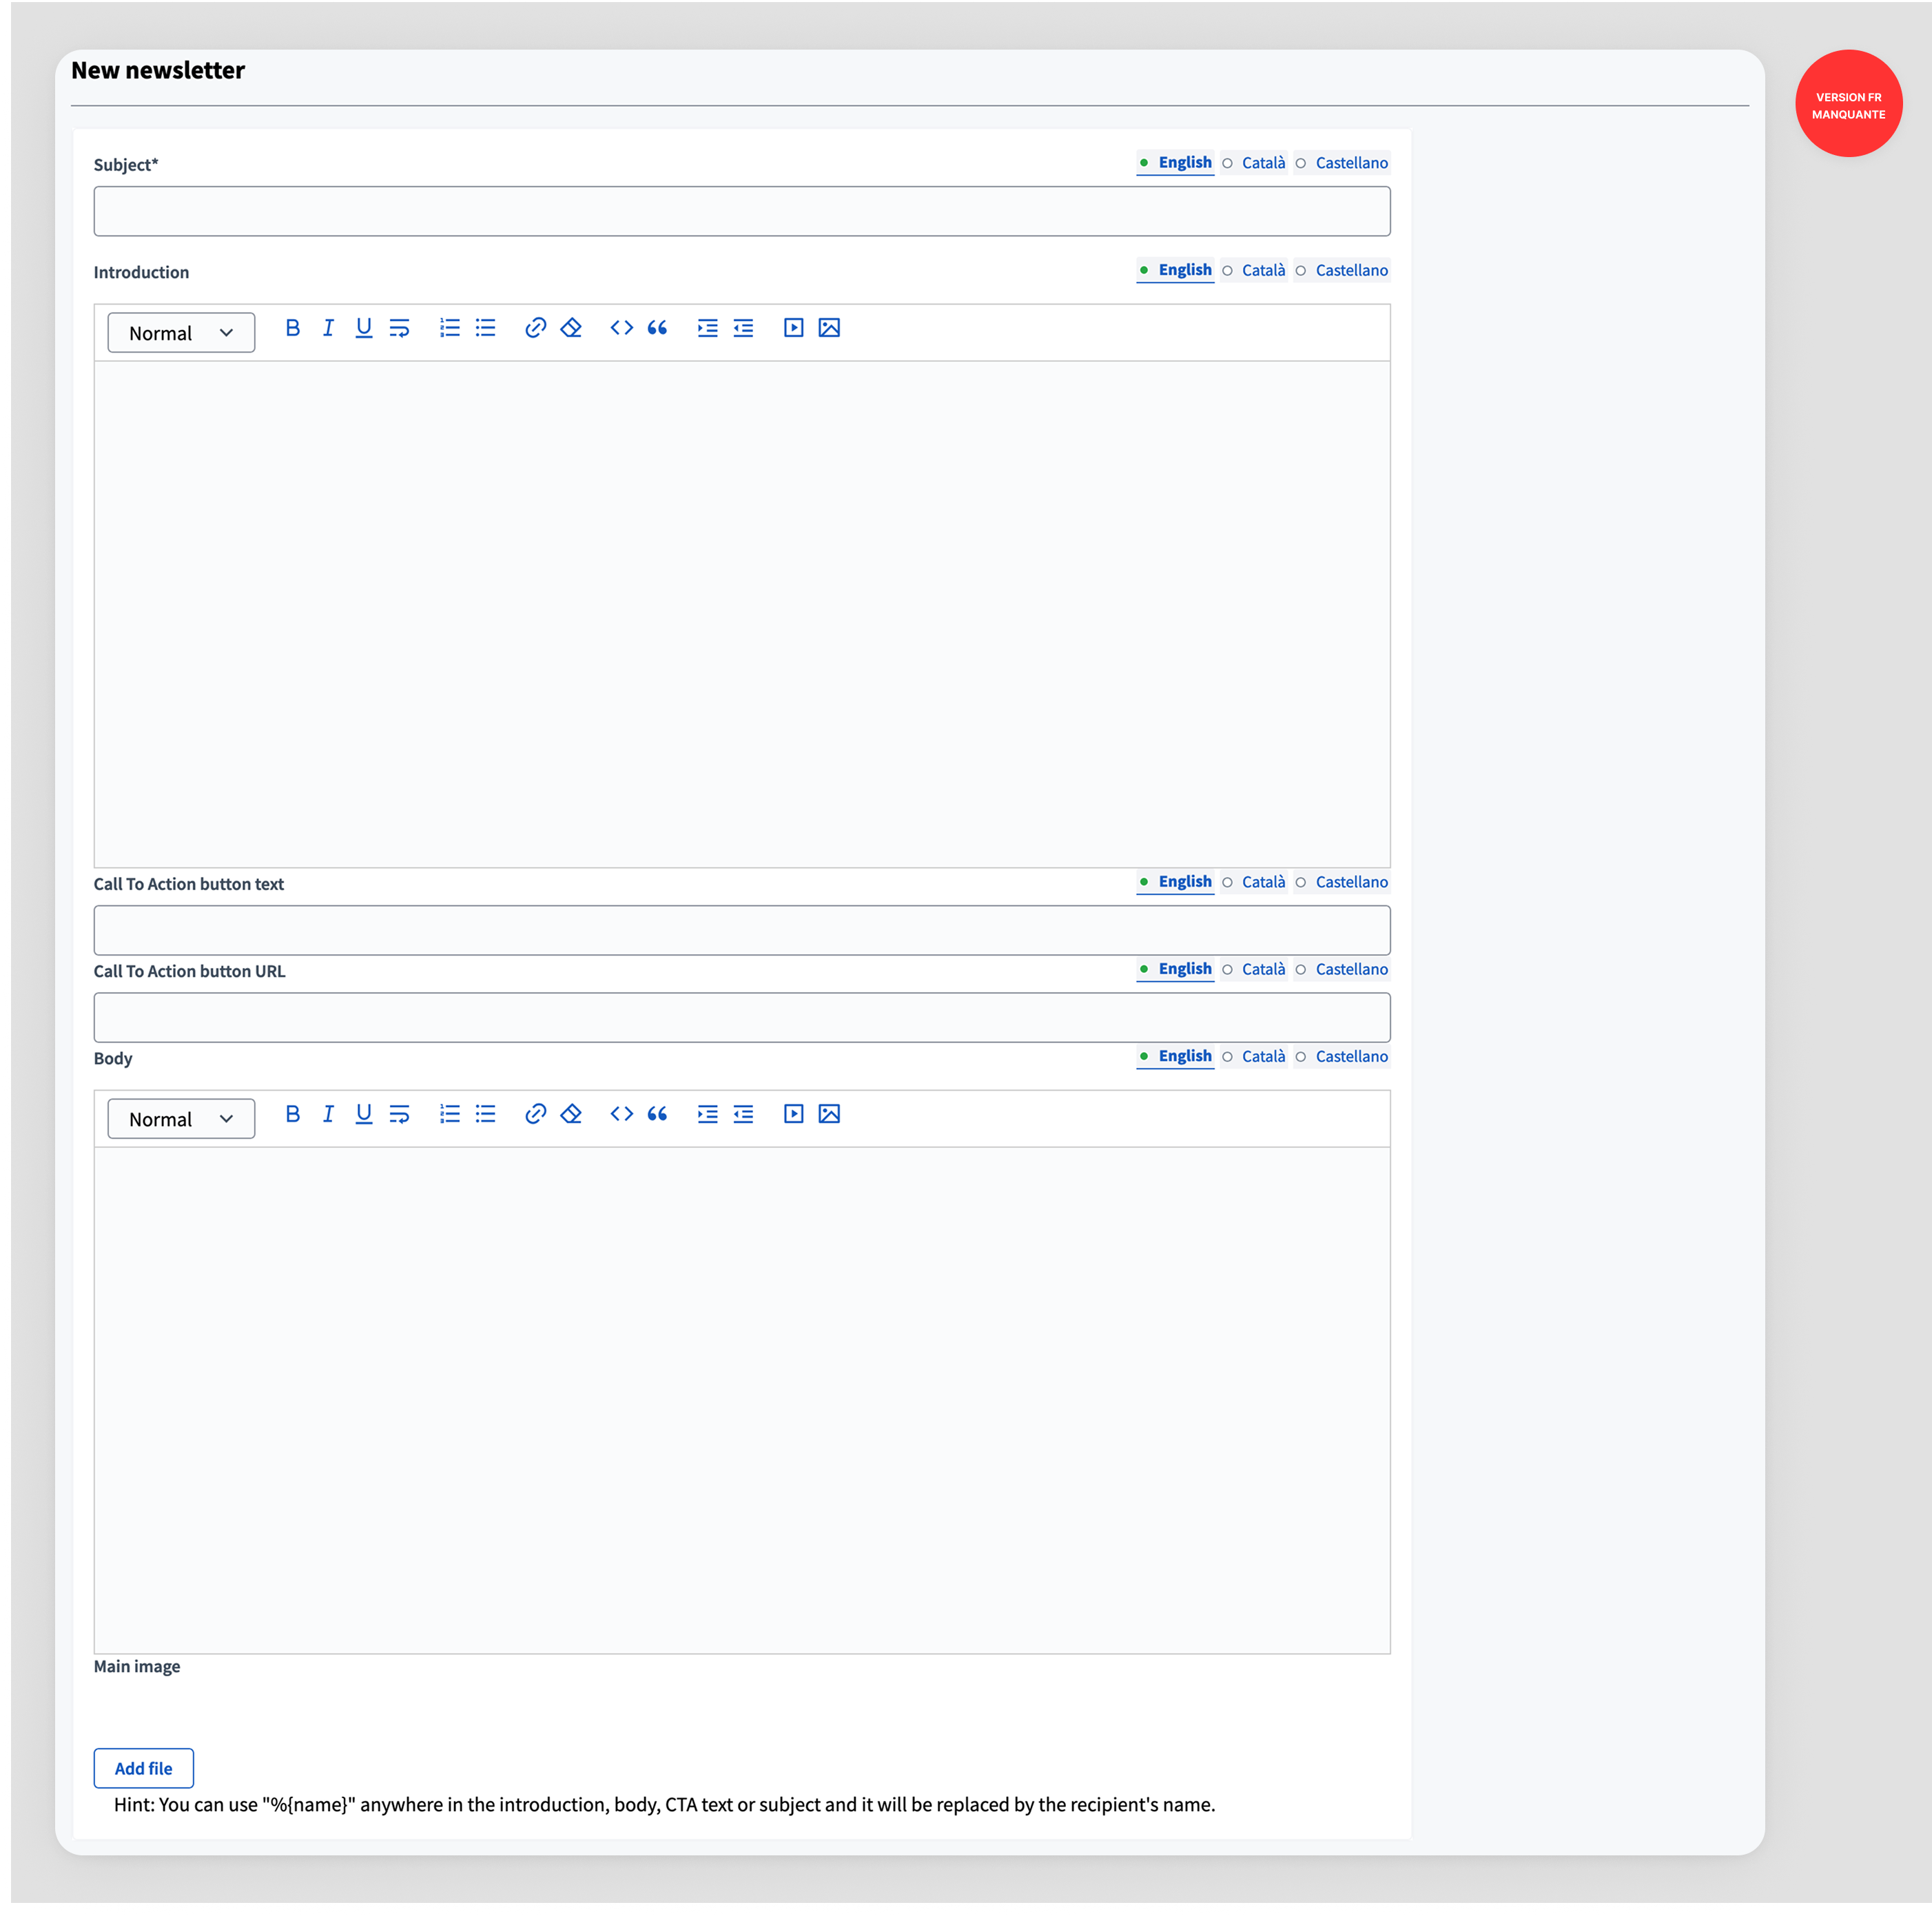Select English tab for Subject field
1932x1916 pixels.
tap(1175, 163)
